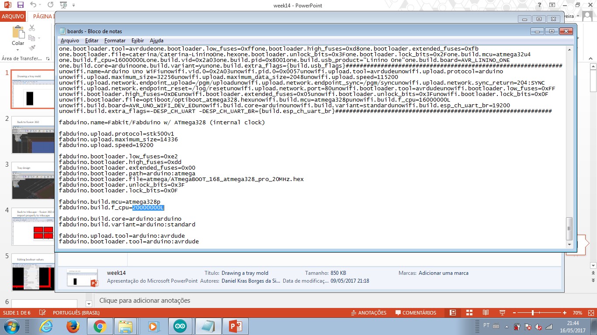Open the Formatar menu in Bloco de notas

click(x=115, y=41)
